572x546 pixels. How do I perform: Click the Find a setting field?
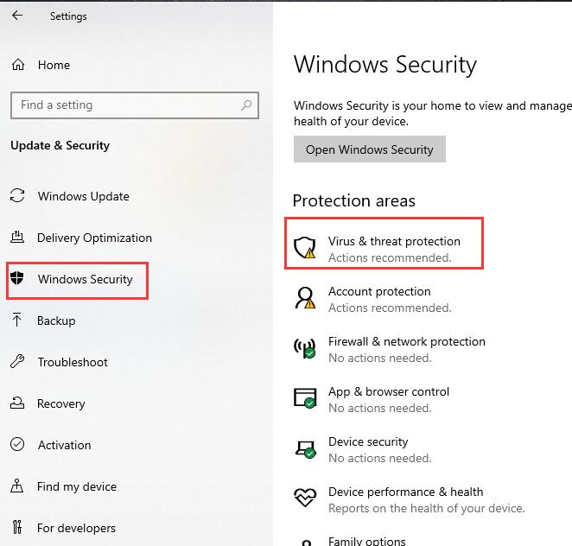(135, 105)
